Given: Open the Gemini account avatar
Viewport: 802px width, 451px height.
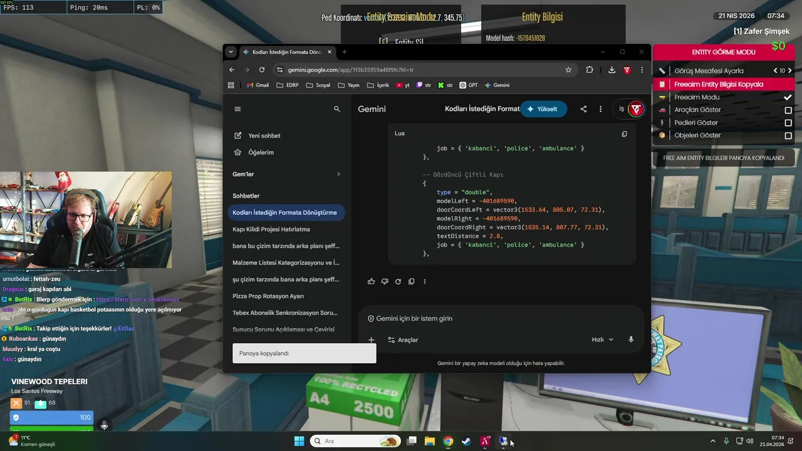Looking at the screenshot, I should (637, 109).
